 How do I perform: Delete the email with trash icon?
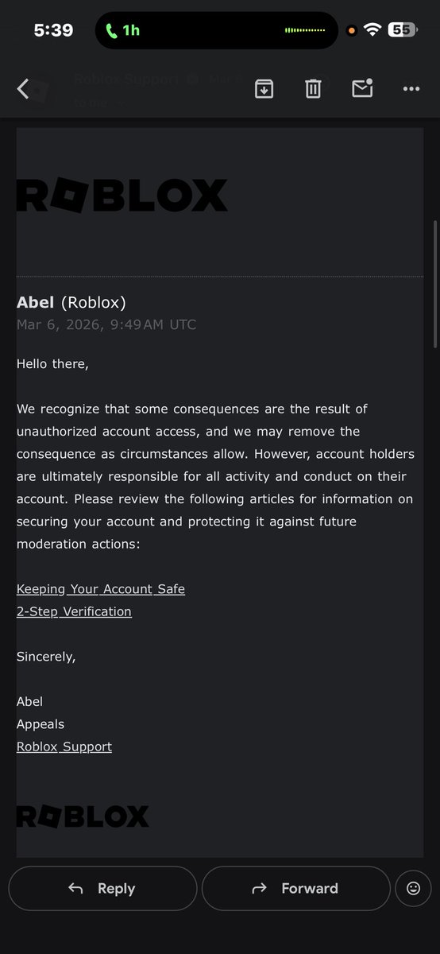[x=313, y=89]
